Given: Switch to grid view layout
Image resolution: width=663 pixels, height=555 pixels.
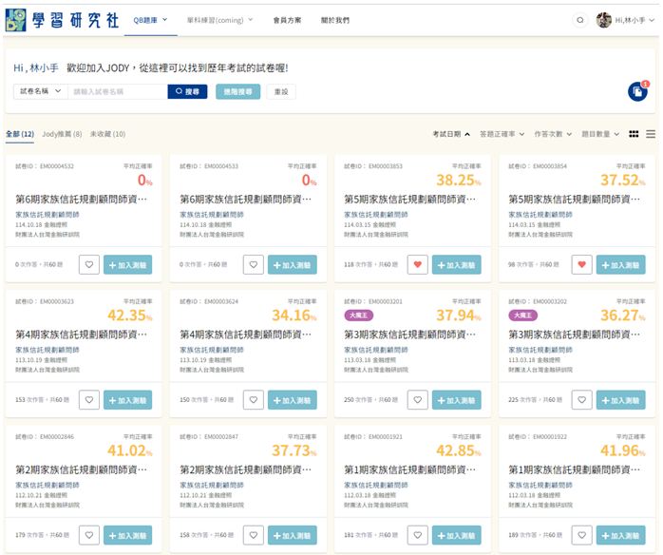Looking at the screenshot, I should click(635, 134).
